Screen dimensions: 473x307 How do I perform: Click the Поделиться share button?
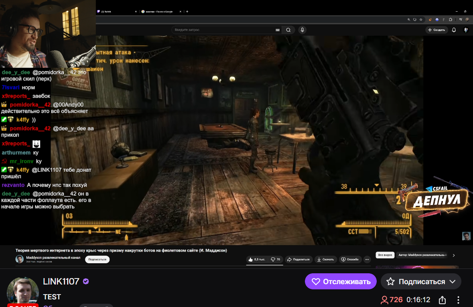coord(298,260)
